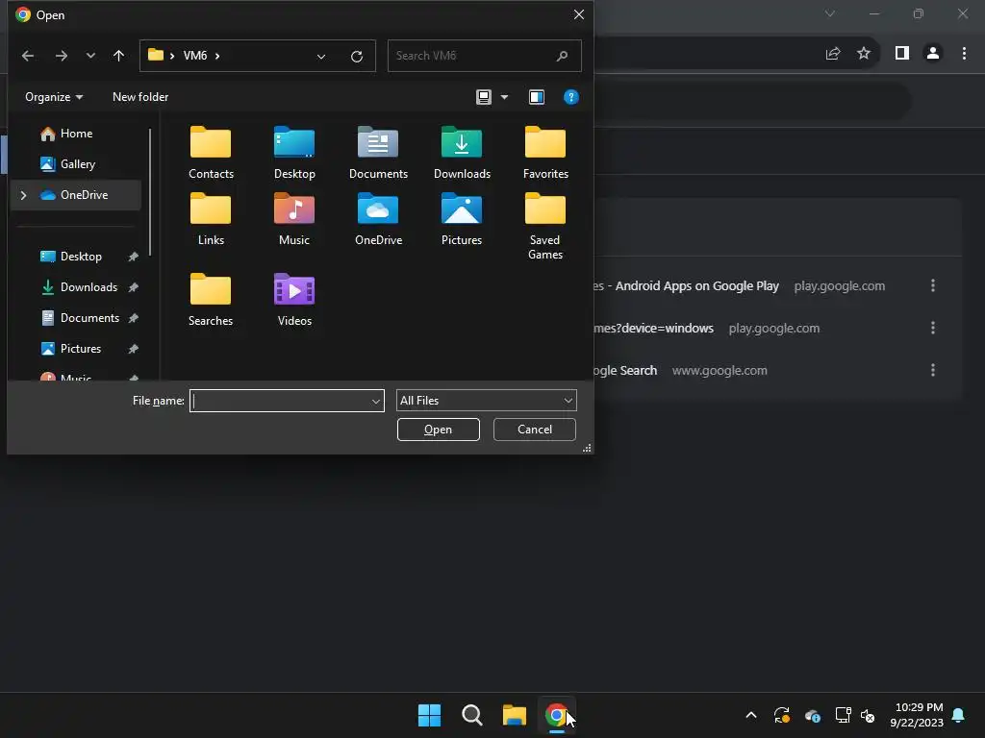Create a New folder
The height and width of the screenshot is (738, 985).
[x=140, y=97]
